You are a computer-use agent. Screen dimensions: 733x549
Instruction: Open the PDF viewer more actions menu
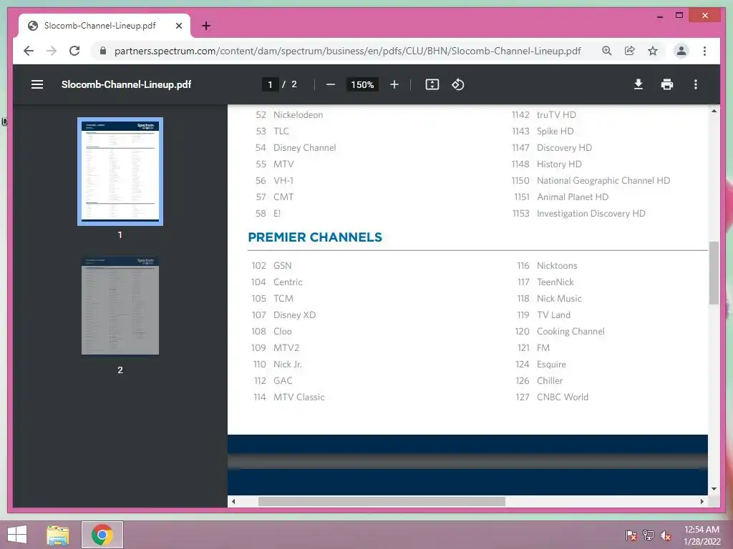coord(696,84)
